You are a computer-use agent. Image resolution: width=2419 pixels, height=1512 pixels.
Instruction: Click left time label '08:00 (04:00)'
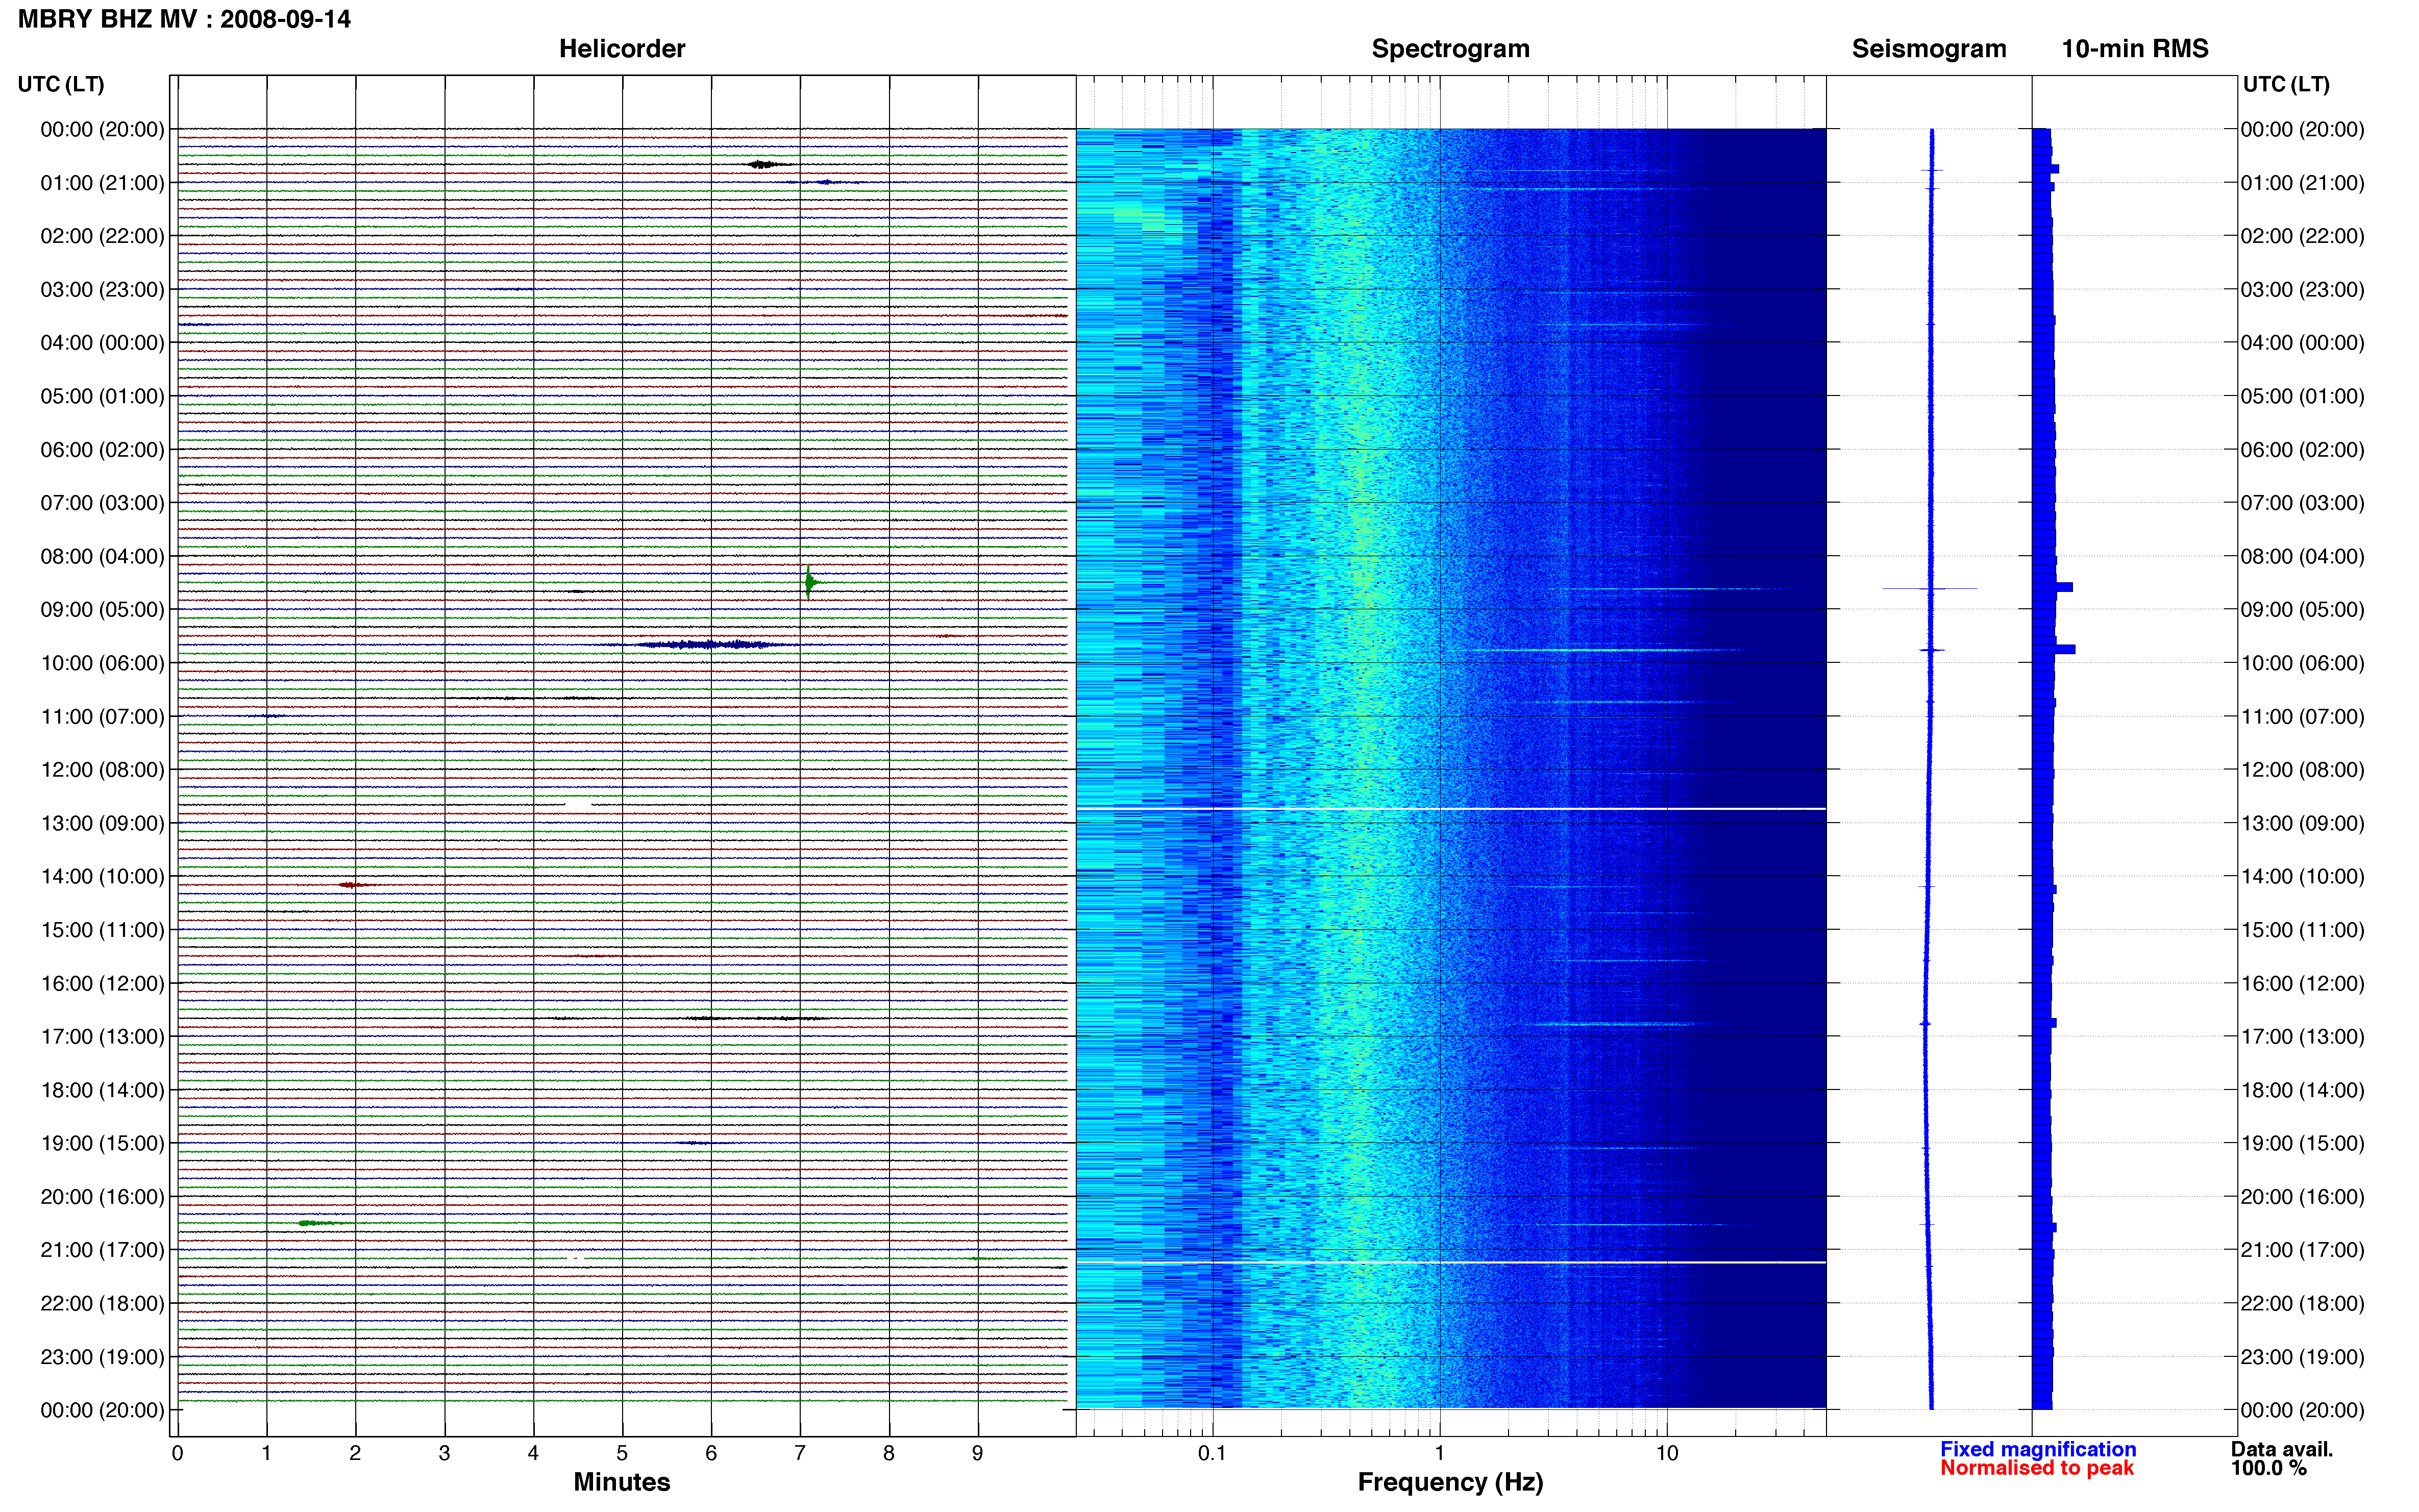(x=102, y=556)
